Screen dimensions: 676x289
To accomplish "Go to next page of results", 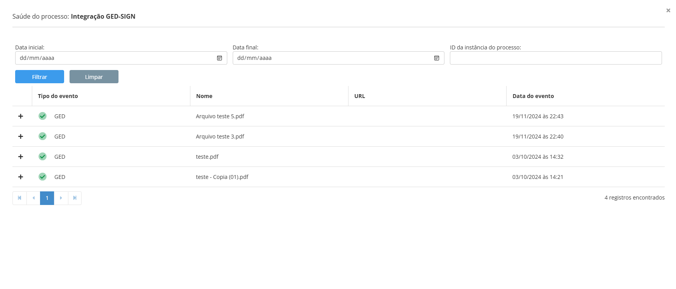I will pyautogui.click(x=61, y=198).
